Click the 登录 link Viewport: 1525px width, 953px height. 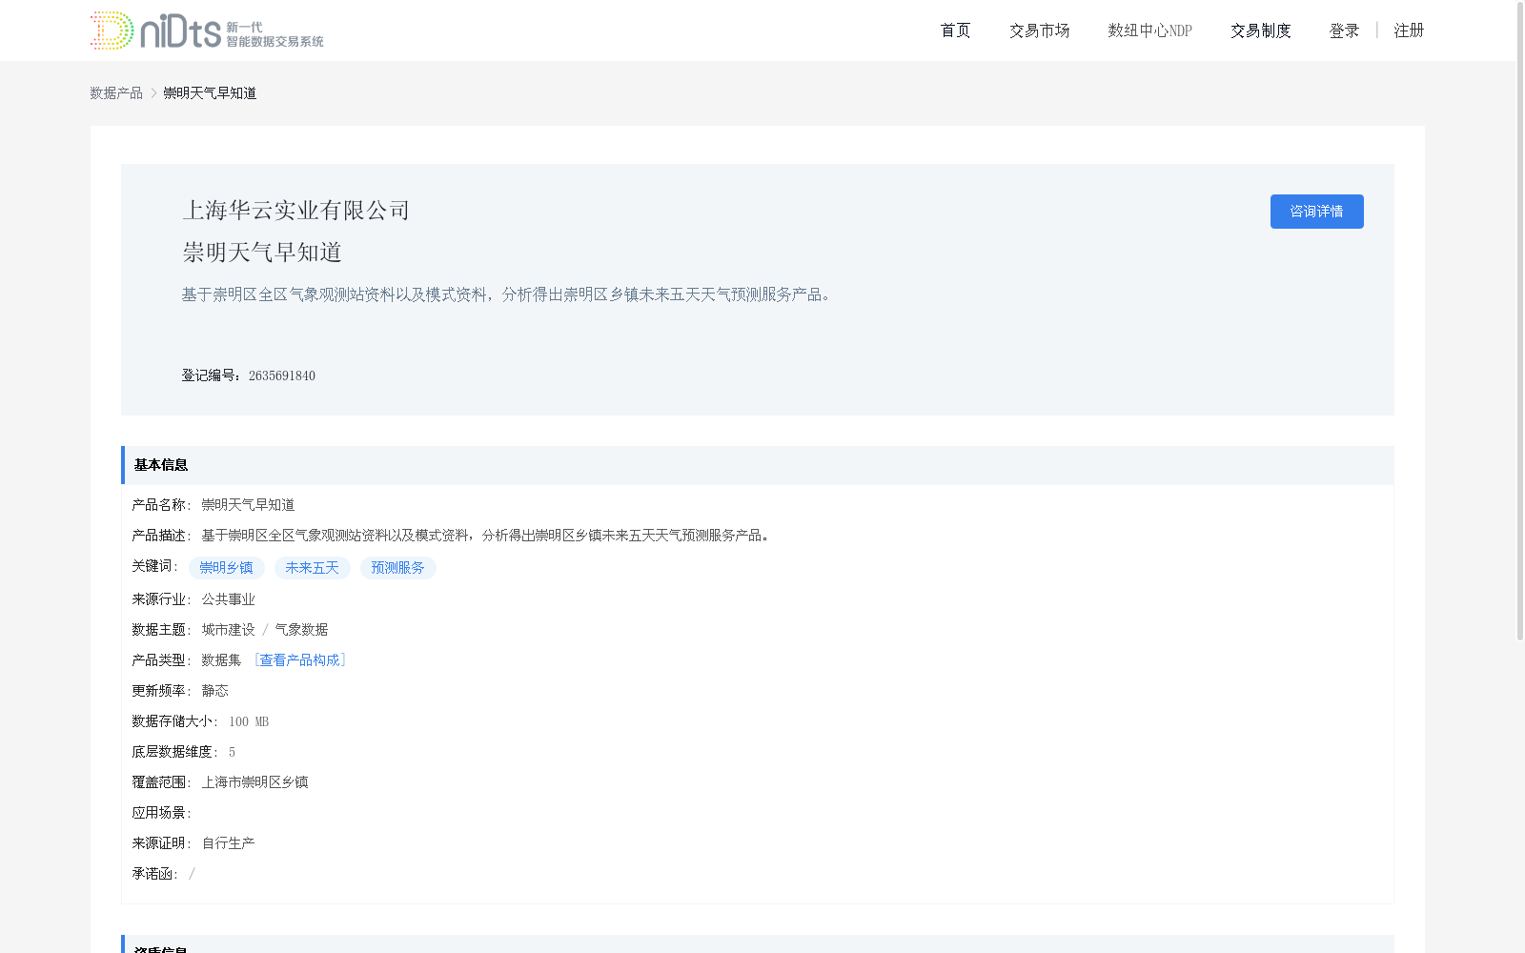point(1344,30)
